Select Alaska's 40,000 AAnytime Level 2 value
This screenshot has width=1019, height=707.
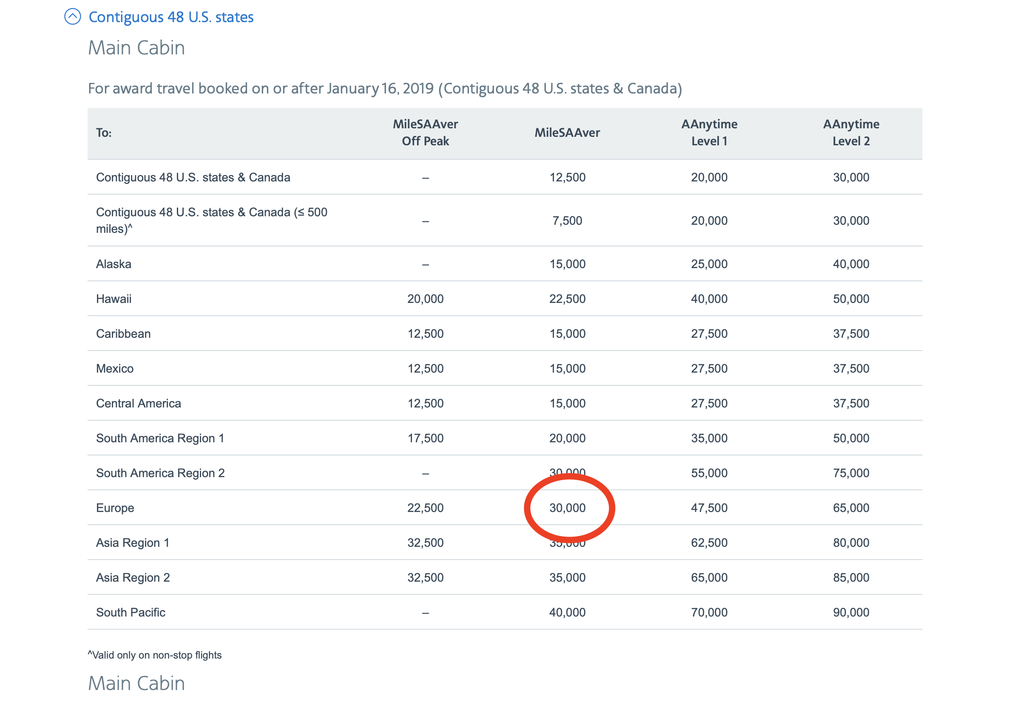pyautogui.click(x=851, y=264)
